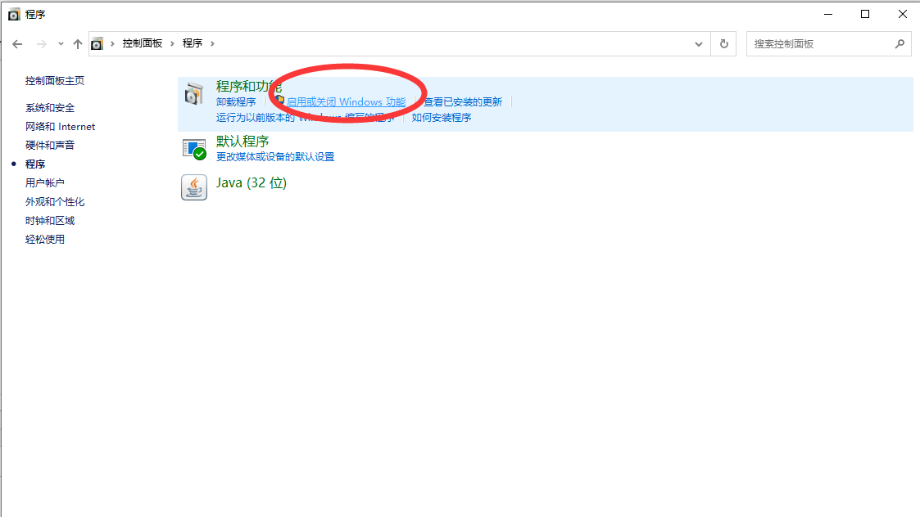The image size is (920, 517).
Task: Expand the recent locations dropdown arrow
Action: click(x=61, y=44)
